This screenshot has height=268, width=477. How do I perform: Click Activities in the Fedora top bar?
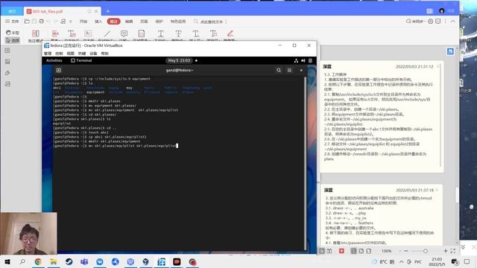54,60
